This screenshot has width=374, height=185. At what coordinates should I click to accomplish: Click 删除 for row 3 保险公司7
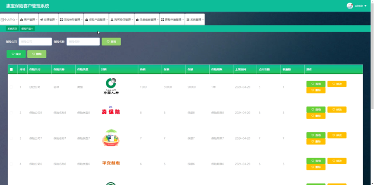pos(316,141)
